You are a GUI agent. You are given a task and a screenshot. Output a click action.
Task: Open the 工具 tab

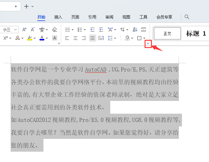(143, 17)
